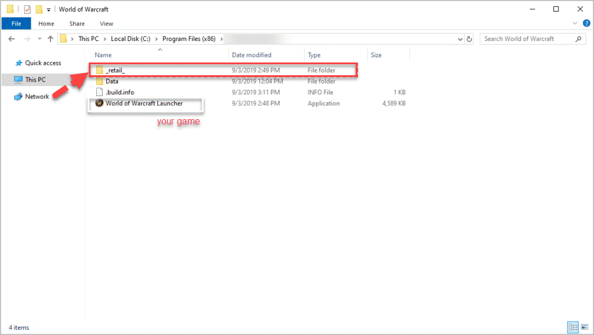594x335 pixels.
Task: Click the World of Warcraft Launcher icon
Action: [x=99, y=103]
